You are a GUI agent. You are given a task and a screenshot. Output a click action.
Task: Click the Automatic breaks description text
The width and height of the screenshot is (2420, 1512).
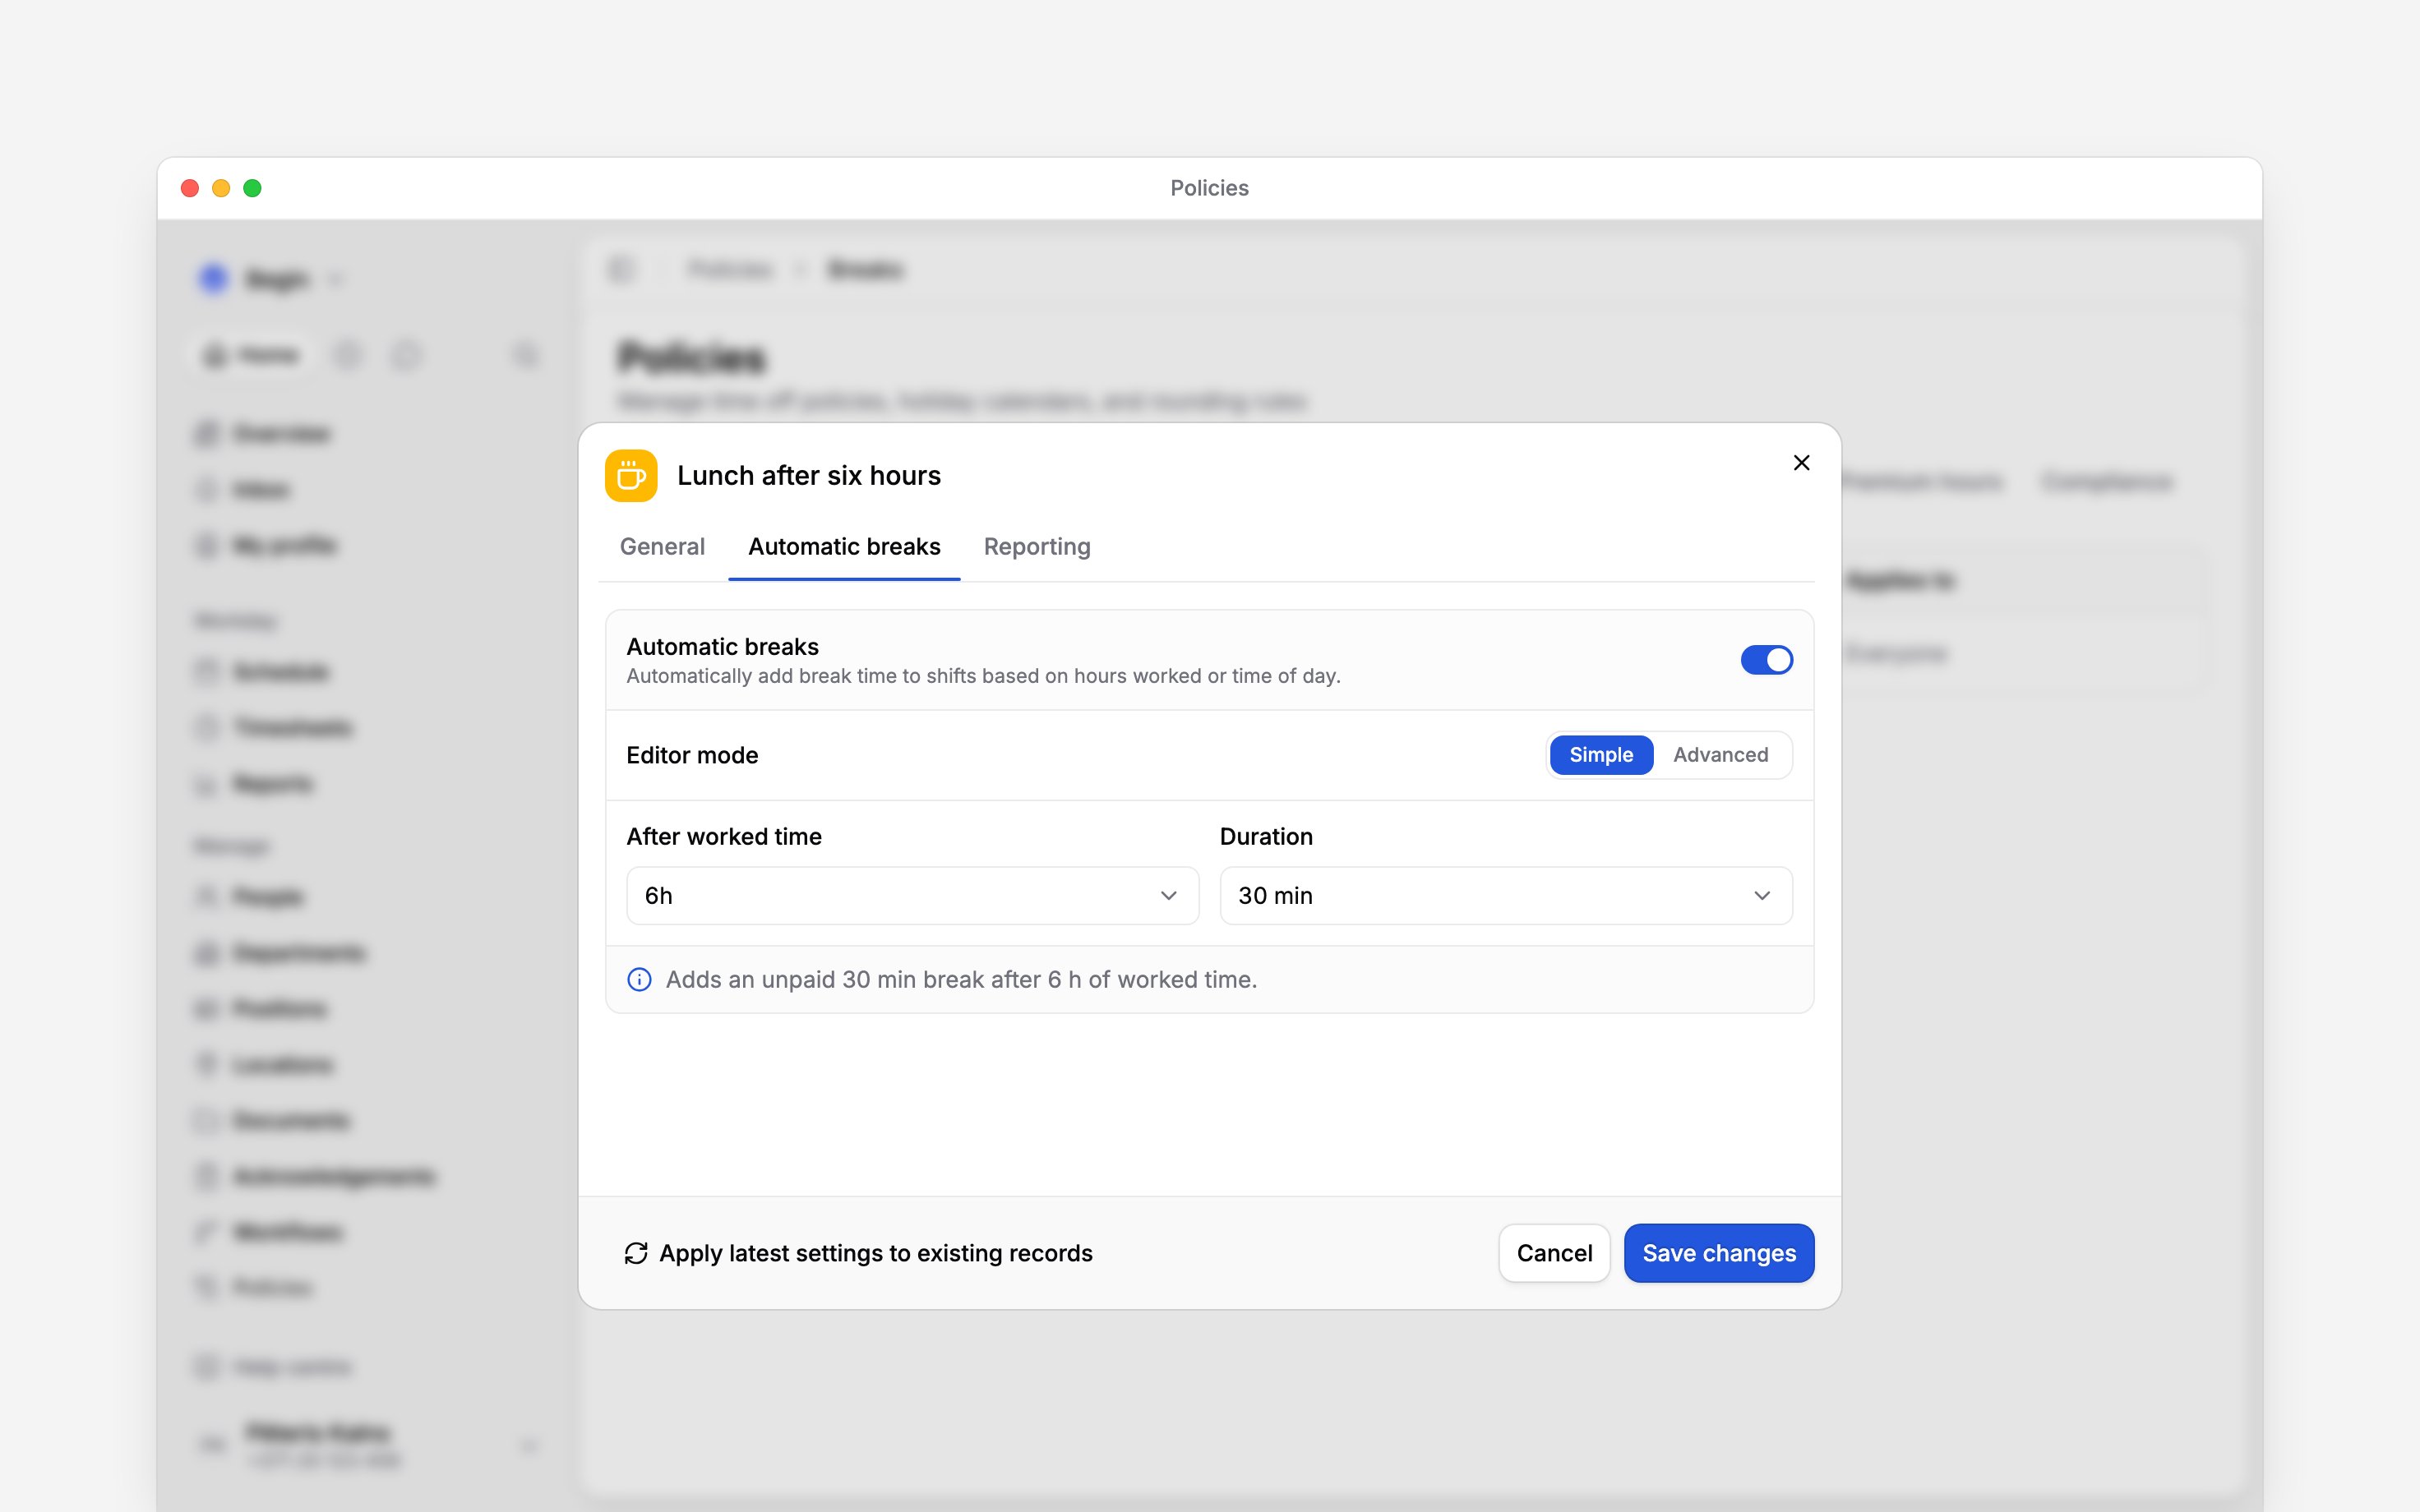pyautogui.click(x=983, y=676)
